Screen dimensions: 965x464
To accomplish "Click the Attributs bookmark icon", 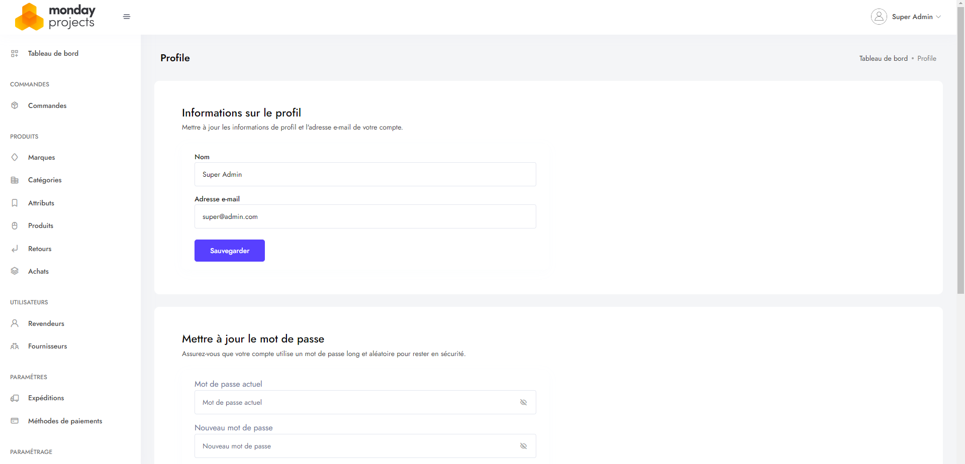I will click(x=15, y=203).
